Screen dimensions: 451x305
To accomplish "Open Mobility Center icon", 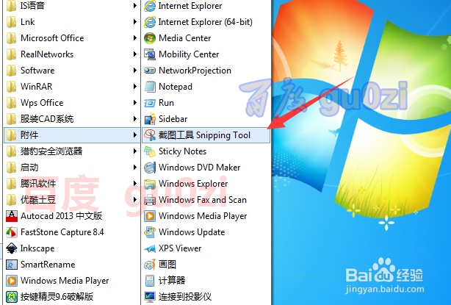I will pos(150,54).
